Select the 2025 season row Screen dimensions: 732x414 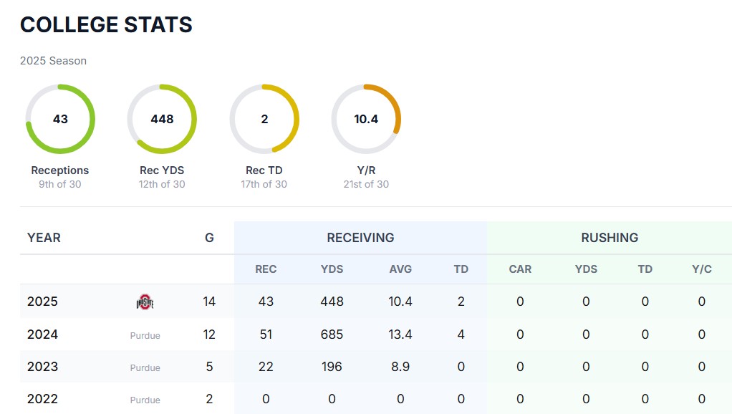coord(42,302)
